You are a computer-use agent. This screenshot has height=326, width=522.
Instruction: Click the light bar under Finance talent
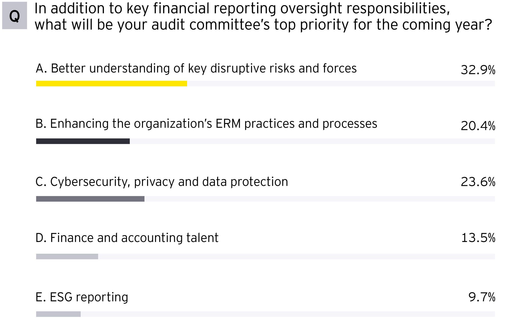[67, 256]
